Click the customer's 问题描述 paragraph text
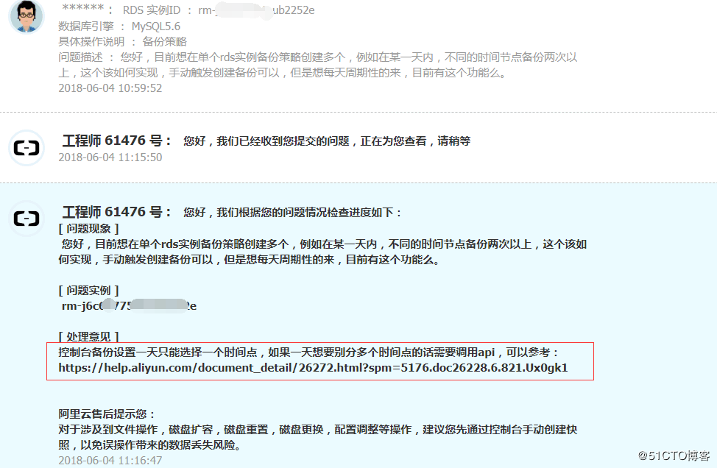The height and width of the screenshot is (468, 717). point(318,65)
